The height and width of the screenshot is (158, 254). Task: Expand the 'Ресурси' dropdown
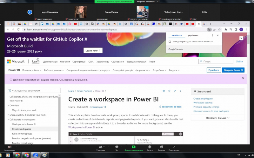coord(174,70)
